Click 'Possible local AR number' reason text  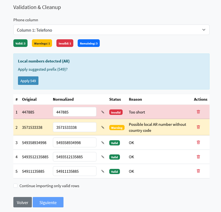pos(158,127)
